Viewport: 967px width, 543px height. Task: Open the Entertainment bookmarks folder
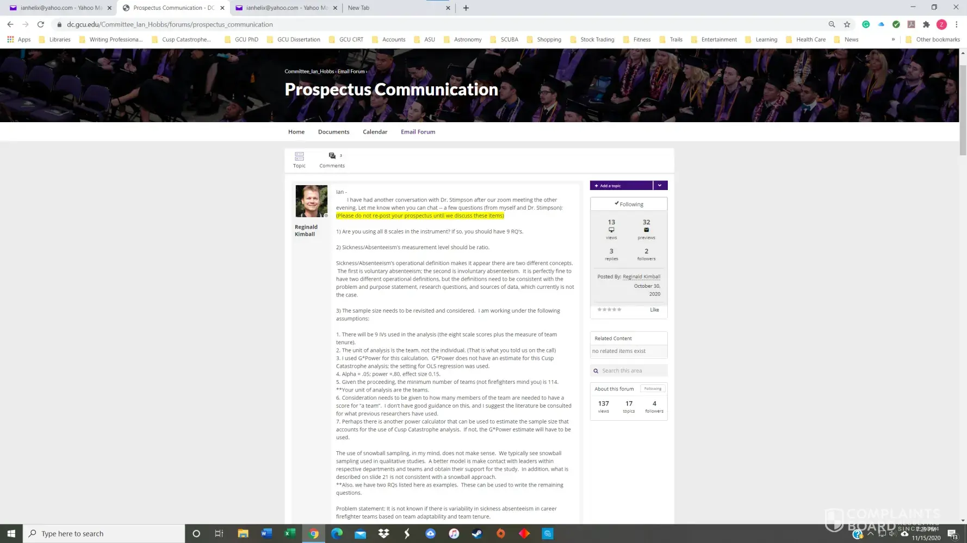click(x=714, y=40)
